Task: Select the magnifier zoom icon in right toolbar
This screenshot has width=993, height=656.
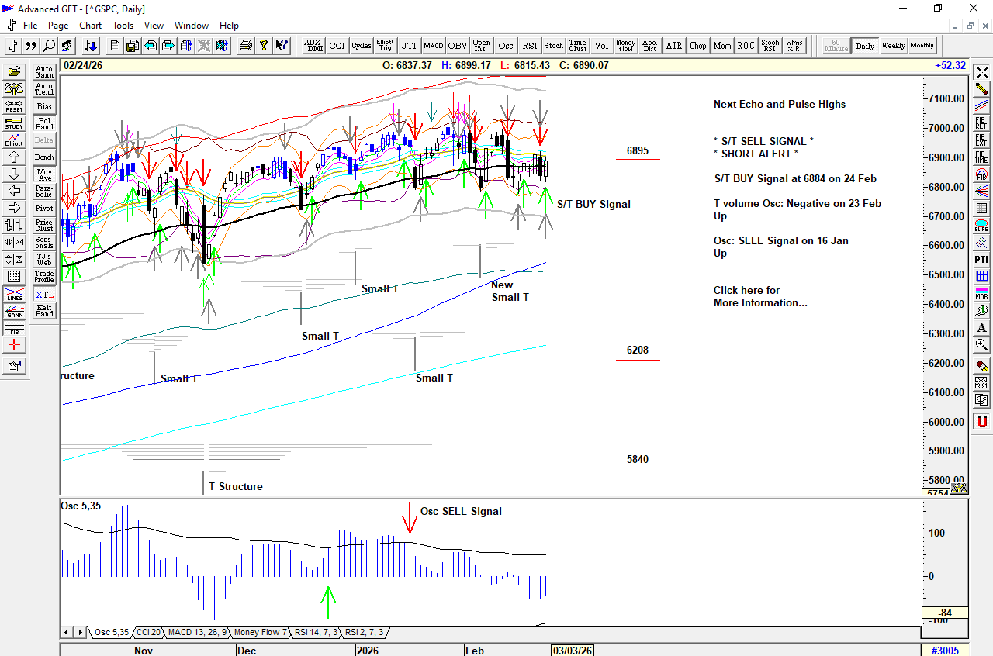Action: tap(981, 345)
